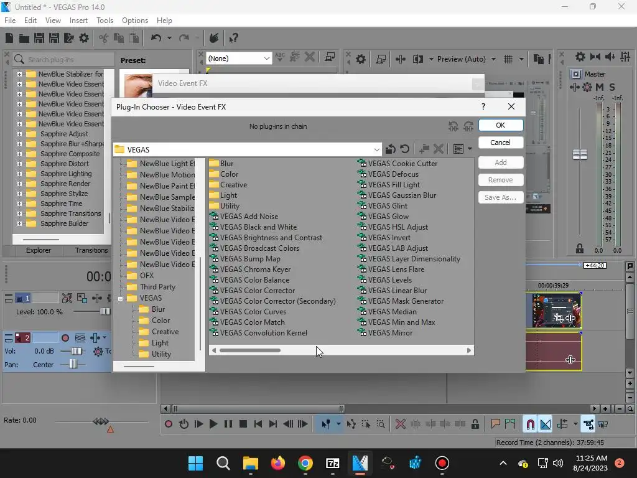Click the New project icon in toolbar
This screenshot has height=478, width=637.
pyautogui.click(x=9, y=38)
